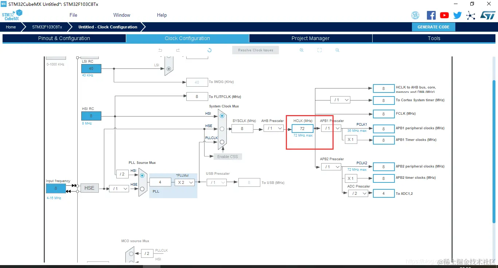The image size is (498, 268).
Task: Click the fit-to-screen icon in the toolbar
Action: click(x=319, y=50)
